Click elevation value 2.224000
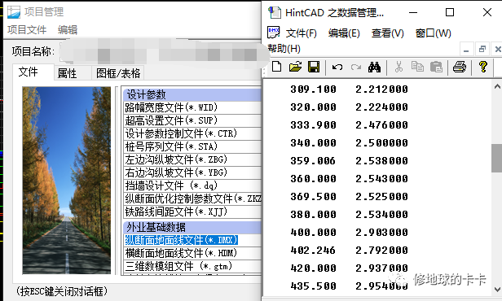The height and width of the screenshot is (301, 502). (381, 107)
